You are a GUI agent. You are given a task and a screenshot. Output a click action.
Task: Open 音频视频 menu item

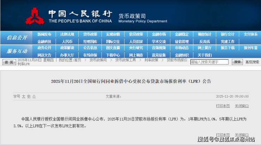(x=159, y=48)
